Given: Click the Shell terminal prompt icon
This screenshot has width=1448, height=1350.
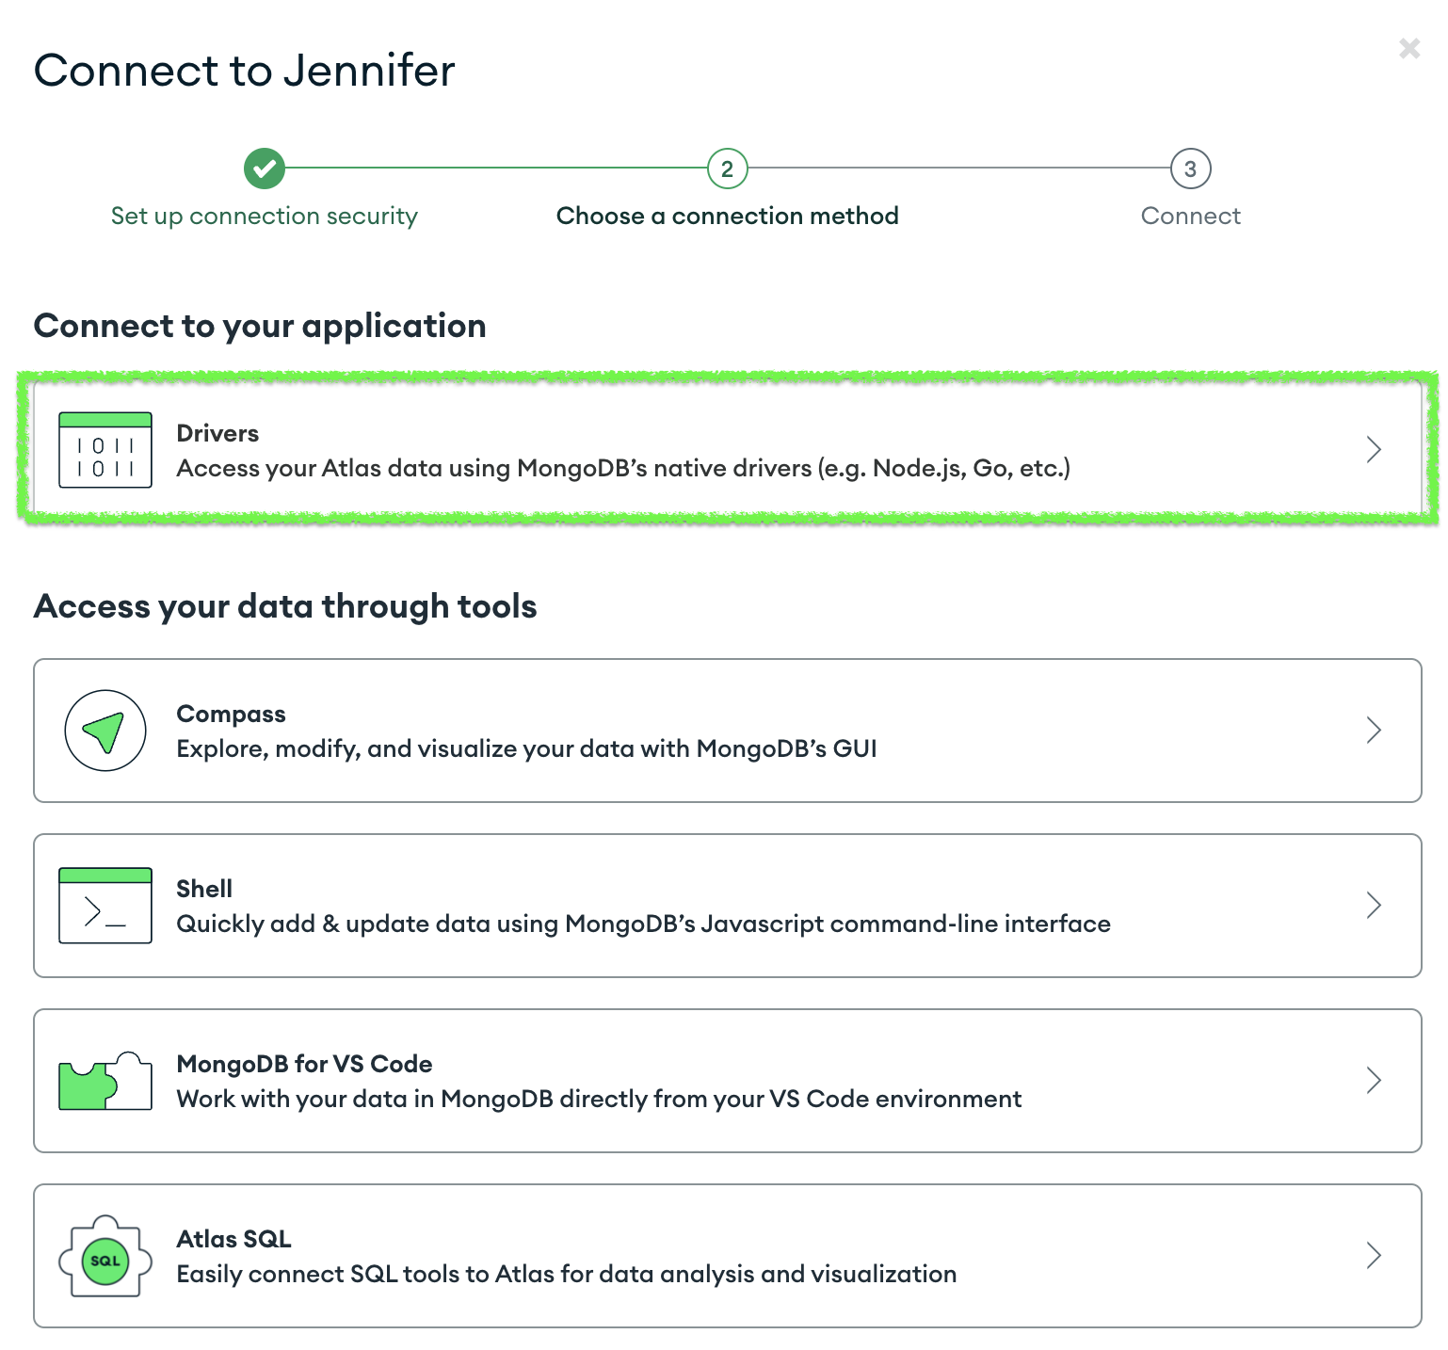Looking at the screenshot, I should coord(105,906).
